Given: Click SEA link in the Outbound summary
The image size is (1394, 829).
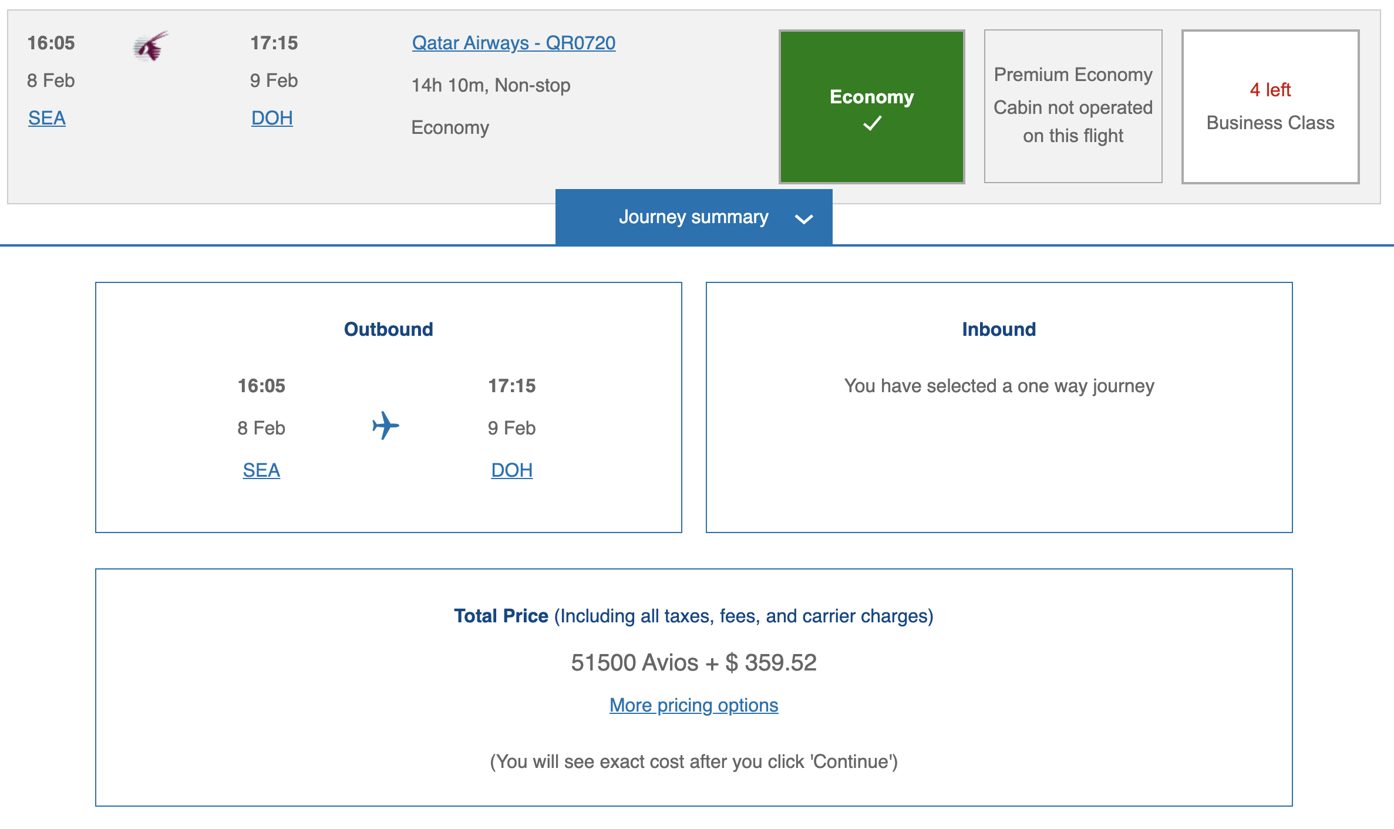Looking at the screenshot, I should coord(261,470).
